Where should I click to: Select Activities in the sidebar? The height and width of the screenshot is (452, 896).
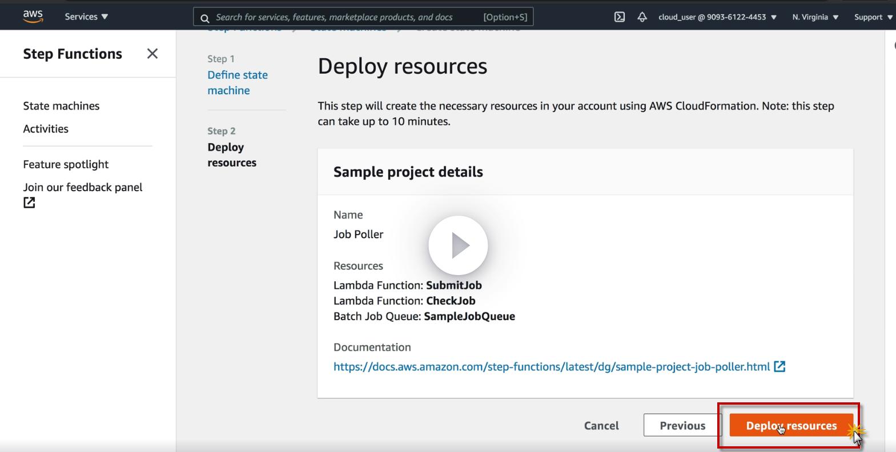46,129
